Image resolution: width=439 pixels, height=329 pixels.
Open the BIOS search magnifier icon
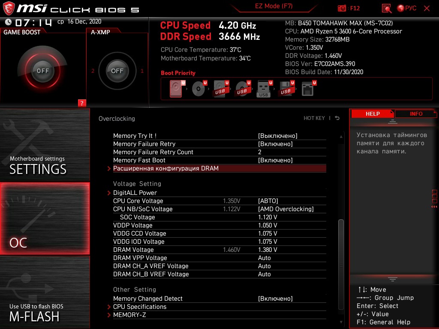387,9
